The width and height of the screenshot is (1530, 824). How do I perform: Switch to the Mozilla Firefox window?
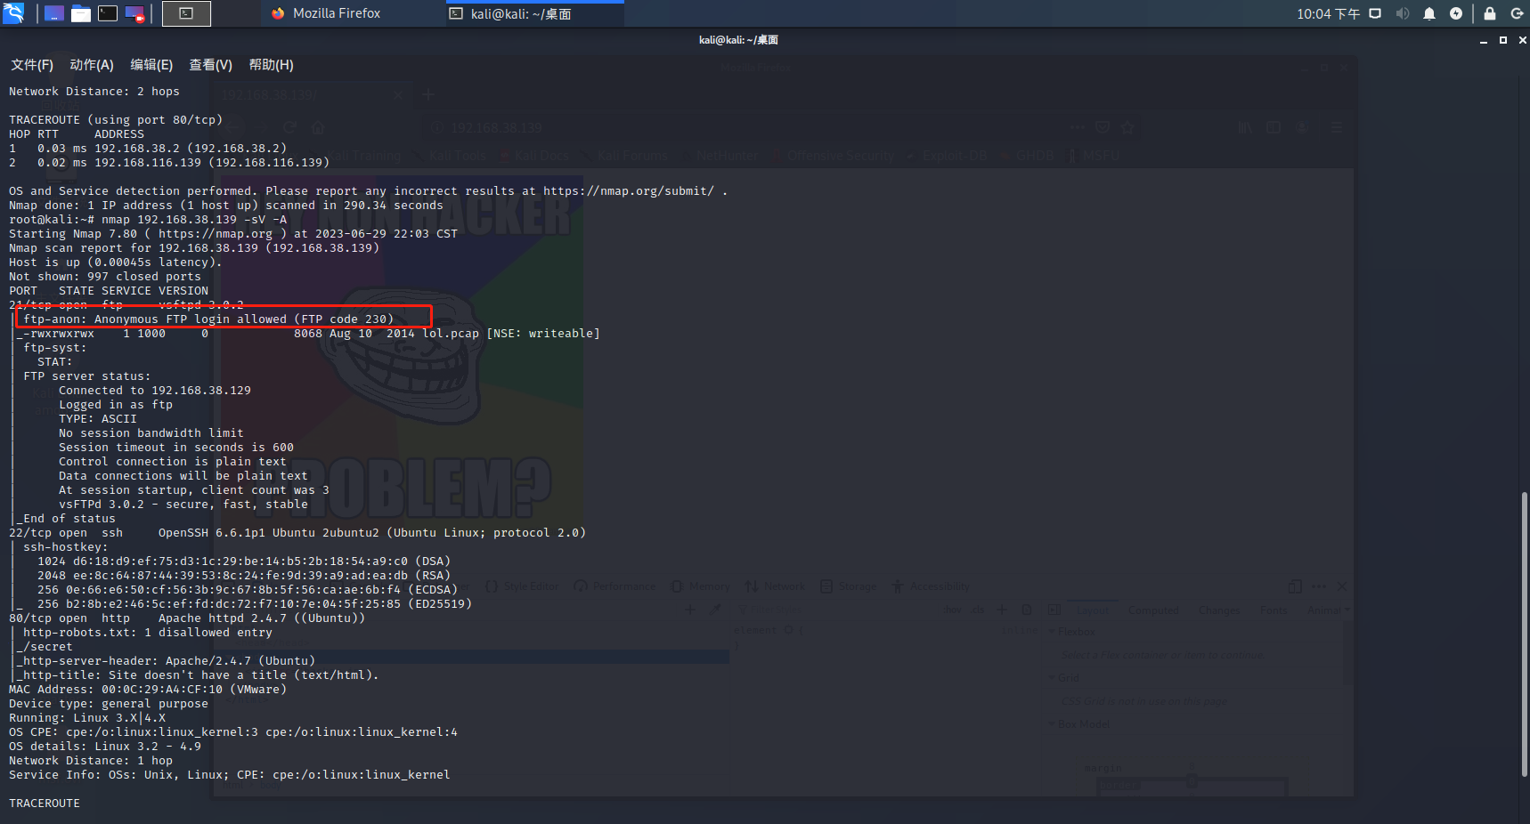[x=326, y=13]
